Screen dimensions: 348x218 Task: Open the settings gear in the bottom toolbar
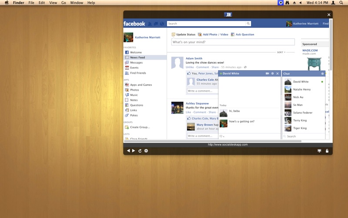(146, 151)
